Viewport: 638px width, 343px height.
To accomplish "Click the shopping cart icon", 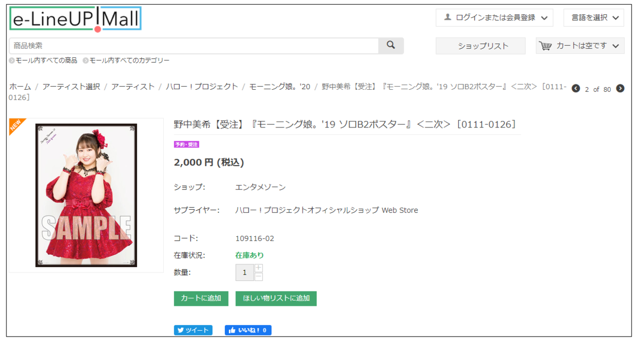I will 545,46.
